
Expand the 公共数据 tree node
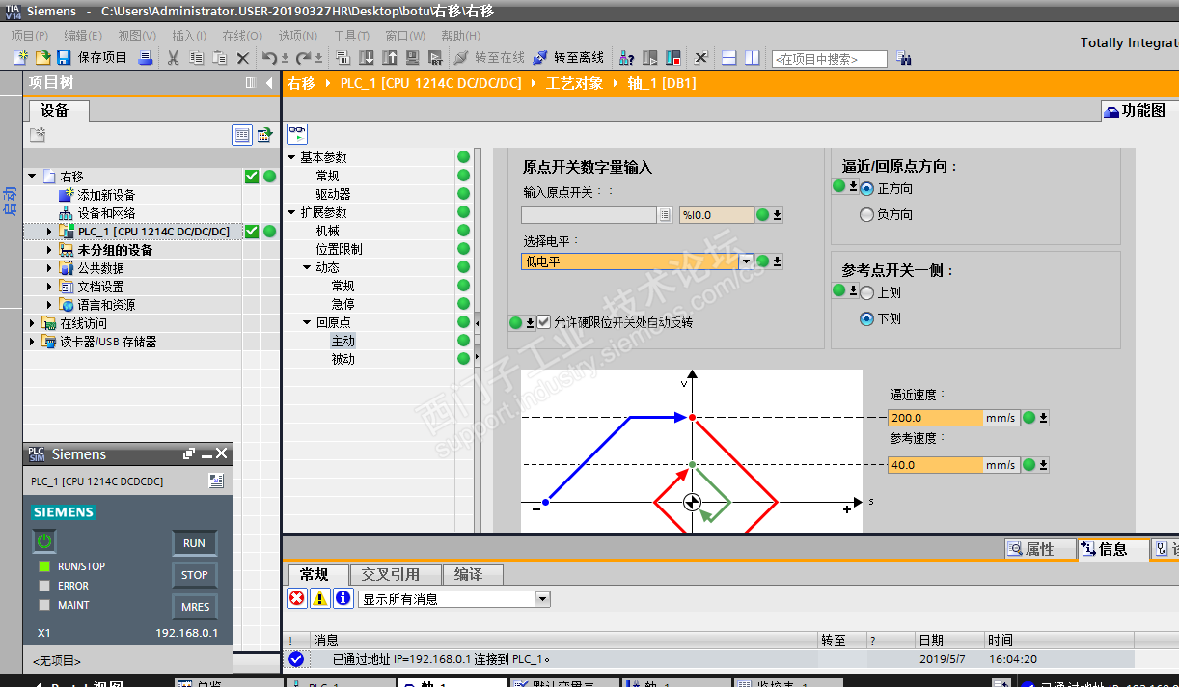coord(50,268)
